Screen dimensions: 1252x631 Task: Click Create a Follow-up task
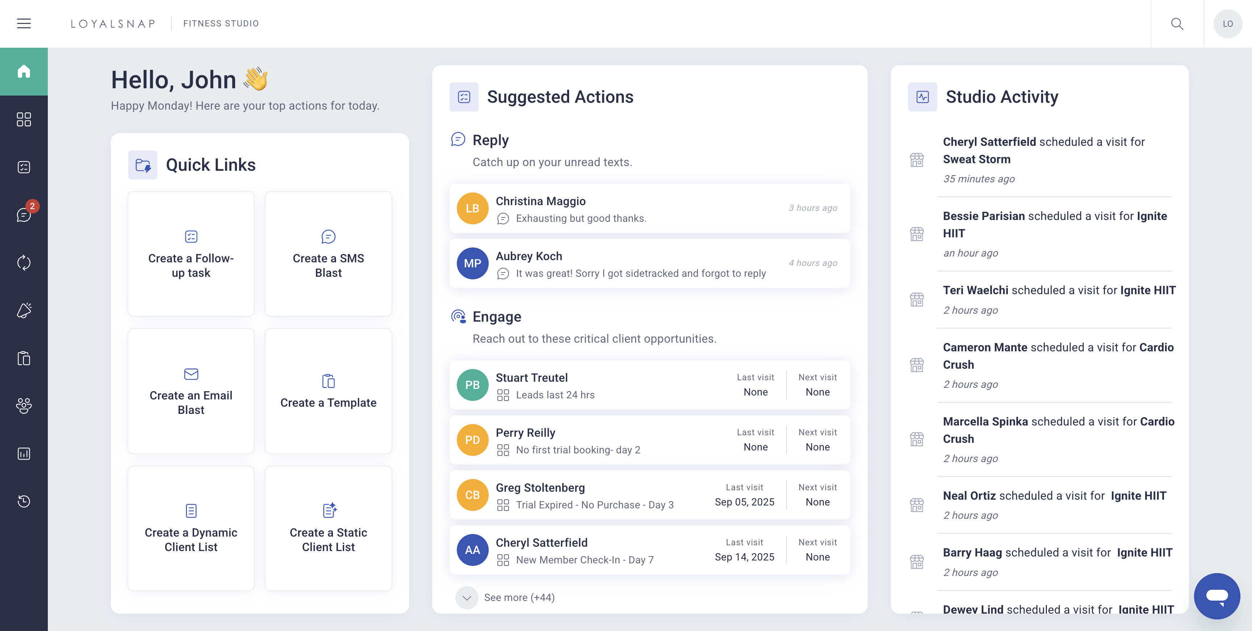pos(191,254)
